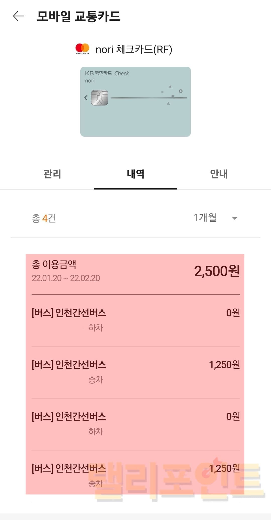Select the light blue nori card image
The width and height of the screenshot is (271, 520).
(x=135, y=118)
